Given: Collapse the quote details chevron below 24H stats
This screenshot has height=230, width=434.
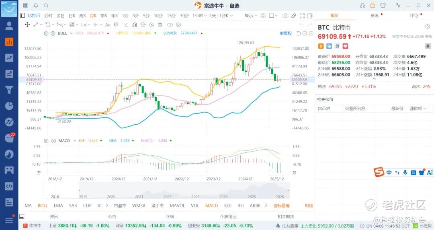Looking at the screenshot, I should tap(375, 79).
